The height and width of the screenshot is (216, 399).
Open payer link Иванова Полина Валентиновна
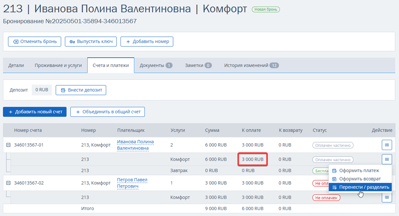[135, 145]
